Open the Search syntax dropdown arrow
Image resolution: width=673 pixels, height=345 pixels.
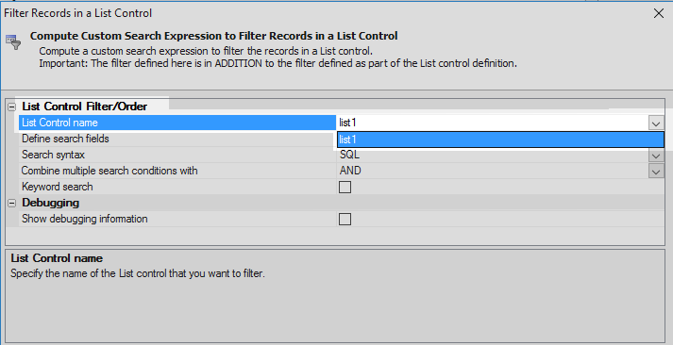pos(656,156)
